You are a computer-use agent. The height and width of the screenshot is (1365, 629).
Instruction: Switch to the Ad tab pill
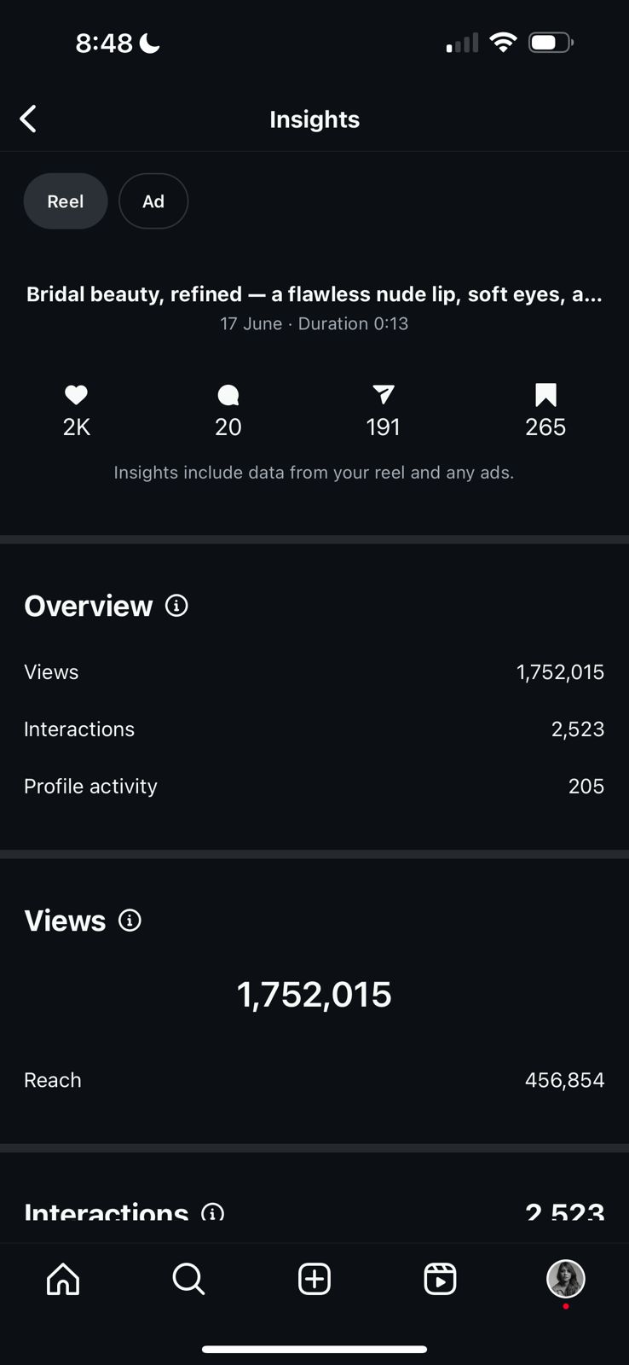(x=153, y=201)
